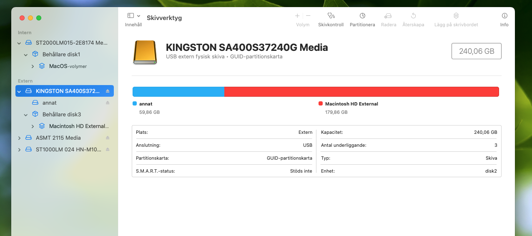This screenshot has height=236, width=532.
Task: Collapse Behållare disk1 container
Action: [26, 55]
